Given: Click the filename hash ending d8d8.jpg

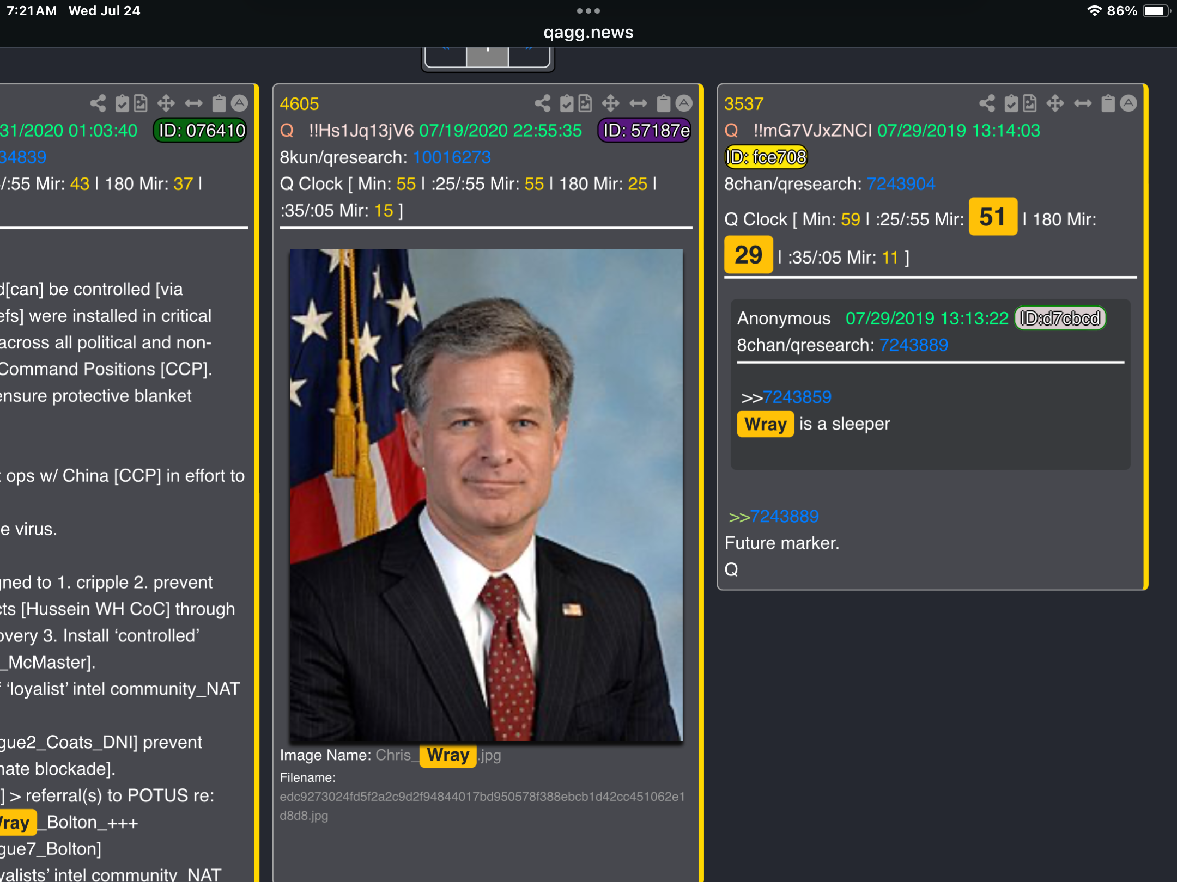Looking at the screenshot, I should coord(482,806).
